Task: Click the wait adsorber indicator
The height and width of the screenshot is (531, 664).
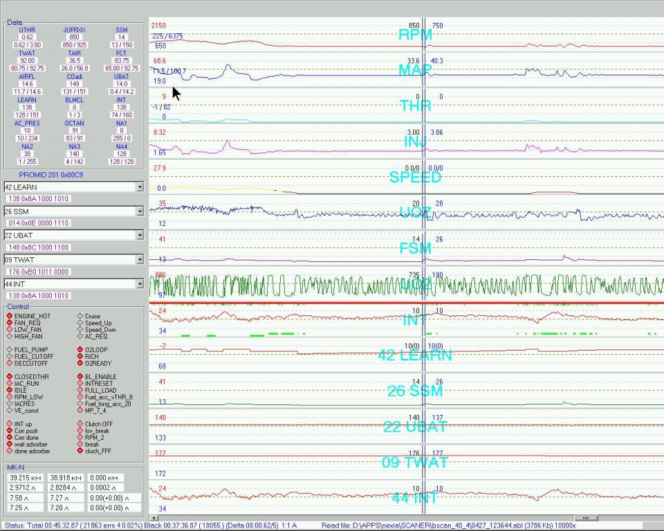Action: pos(10,445)
